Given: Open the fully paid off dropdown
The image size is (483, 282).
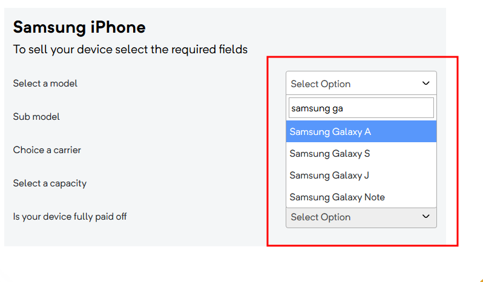Looking at the screenshot, I should [361, 217].
